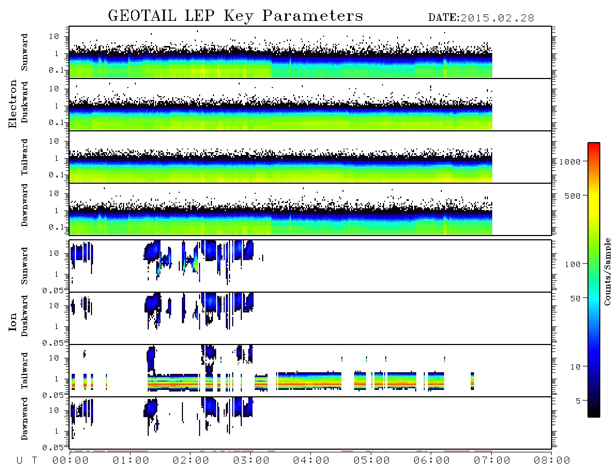Click the Electron Tailward spectrogram plot

pyautogui.click(x=310, y=157)
